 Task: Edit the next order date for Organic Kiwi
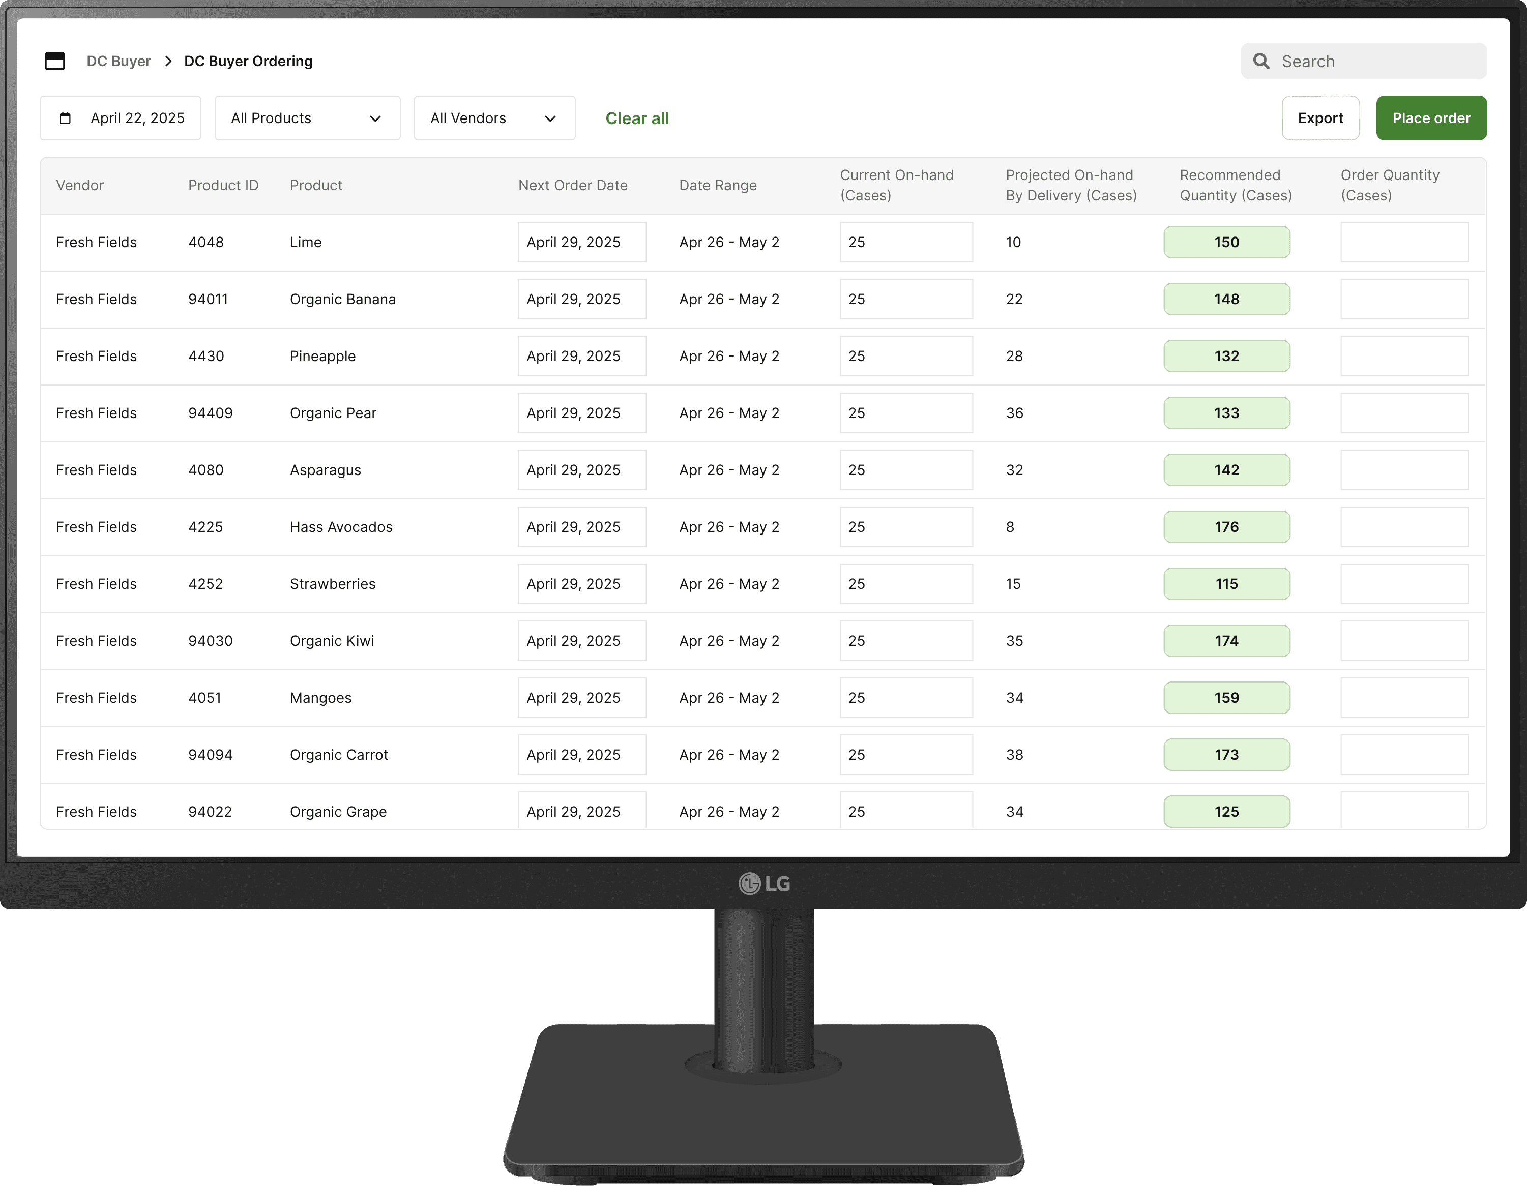(582, 640)
